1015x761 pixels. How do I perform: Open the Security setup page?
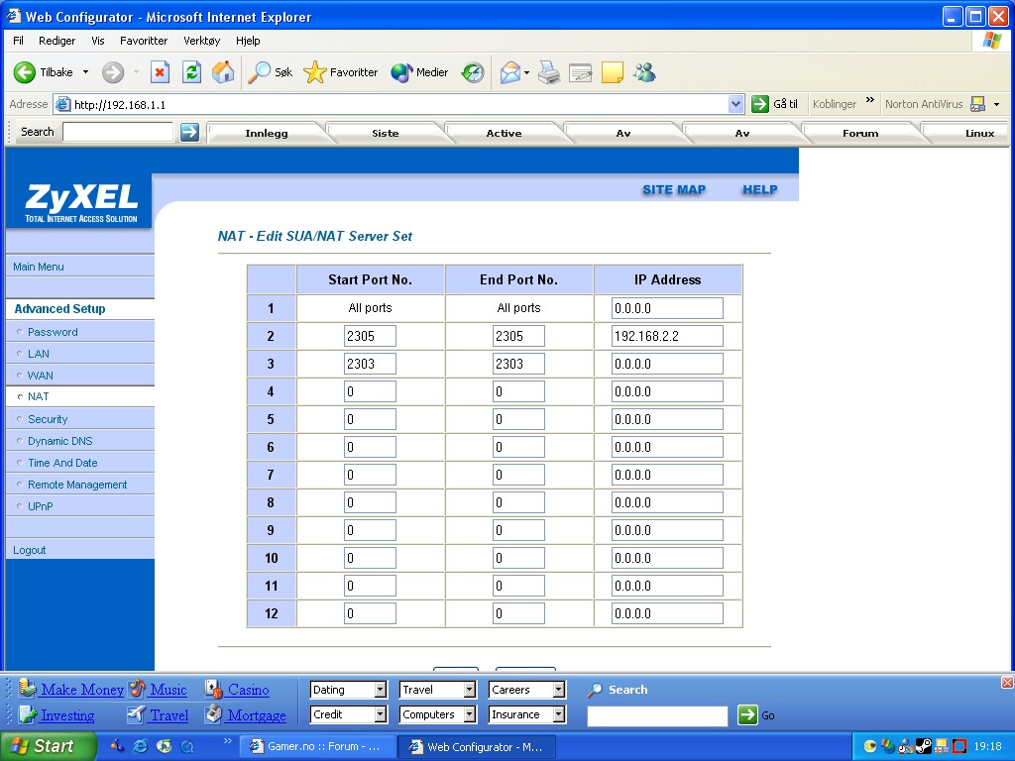click(x=48, y=419)
